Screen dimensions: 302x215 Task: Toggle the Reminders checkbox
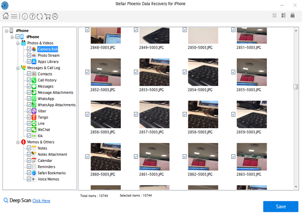[29, 167]
